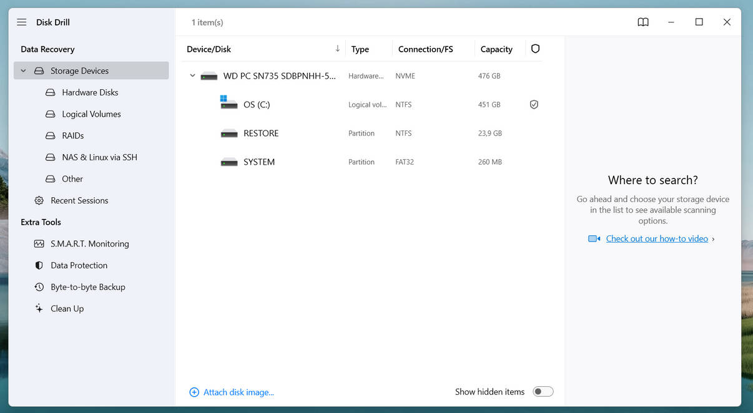Screen dimensions: 753x413
Task: Click the S.M.A.R.T. Monitoring icon
Action: [x=39, y=244]
